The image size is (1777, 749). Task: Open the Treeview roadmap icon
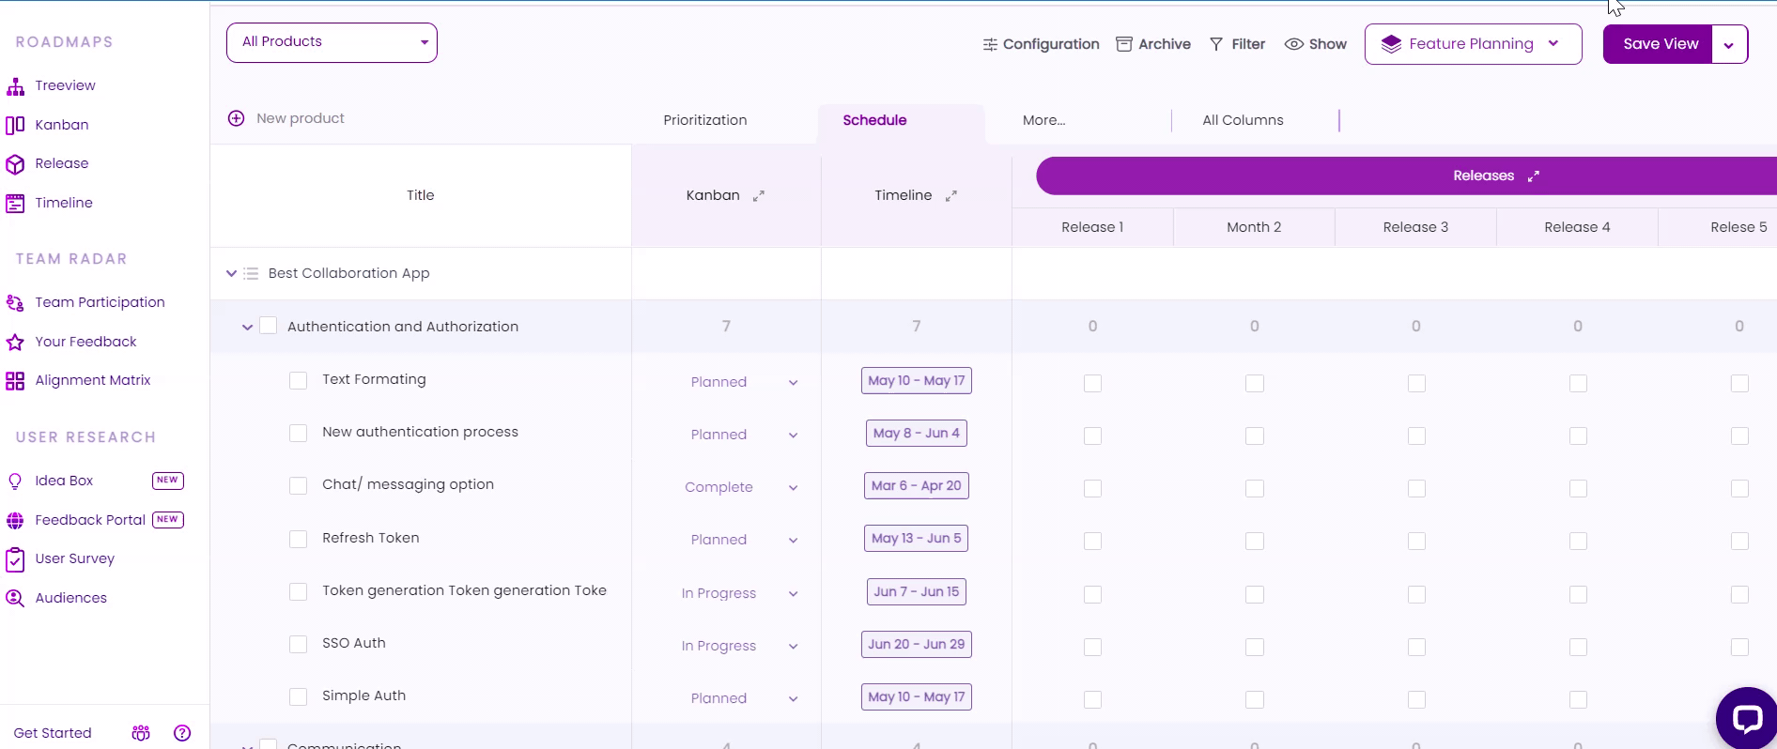pos(15,86)
